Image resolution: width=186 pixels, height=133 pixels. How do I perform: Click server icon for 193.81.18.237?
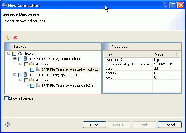pyautogui.click(x=25, y=58)
